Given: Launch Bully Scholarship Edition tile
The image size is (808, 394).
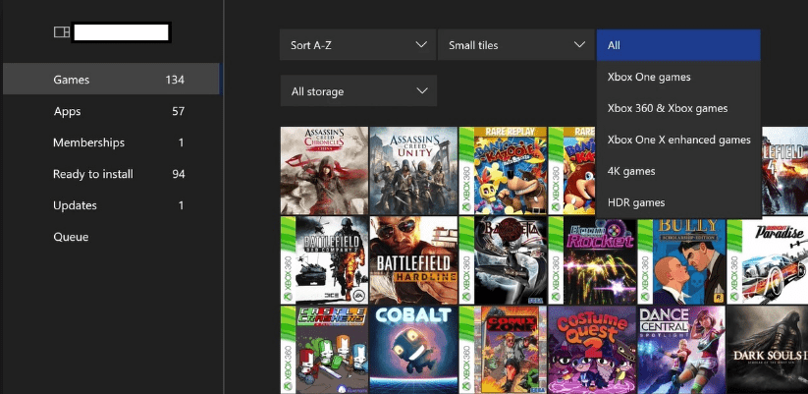Looking at the screenshot, I should pos(681,260).
